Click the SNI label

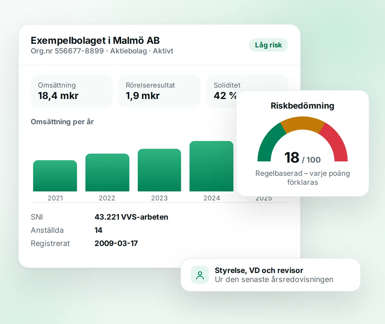click(x=37, y=217)
